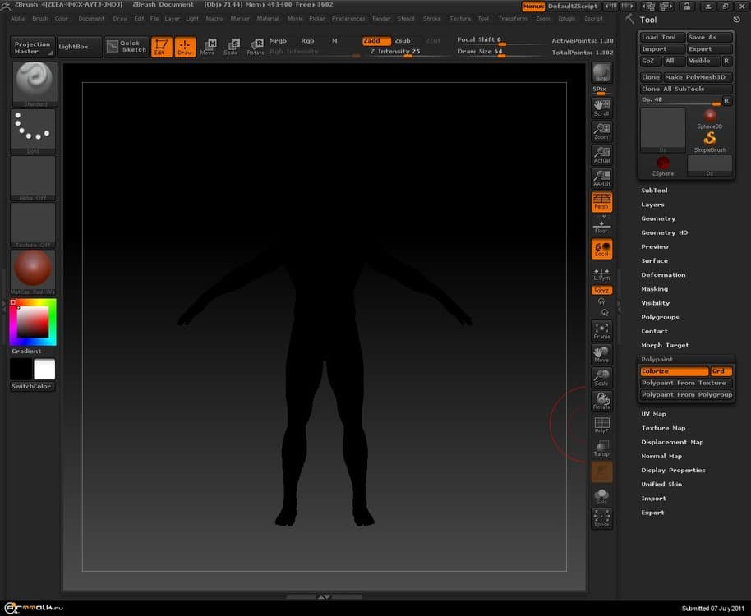Click the Zoom canvas icon
Image resolution: width=751 pixels, height=616 pixels.
[601, 131]
